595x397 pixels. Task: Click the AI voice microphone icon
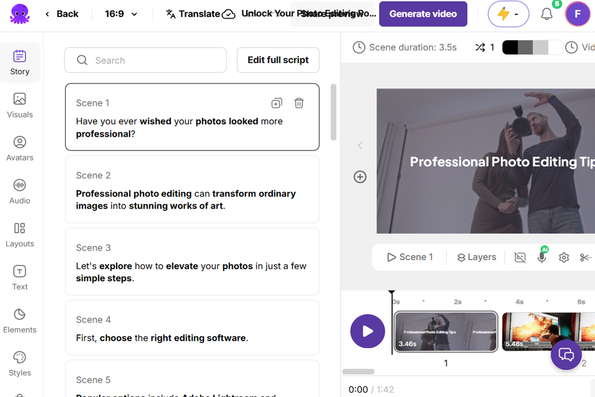(x=542, y=256)
